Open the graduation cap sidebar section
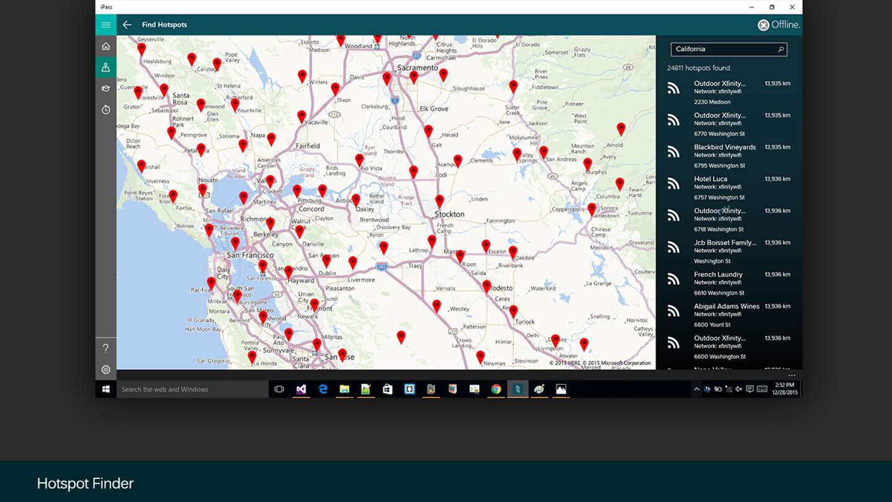The image size is (892, 502). pyautogui.click(x=106, y=89)
